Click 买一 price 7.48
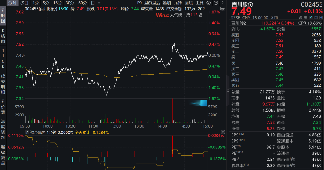The image size is (324, 170). point(279,63)
